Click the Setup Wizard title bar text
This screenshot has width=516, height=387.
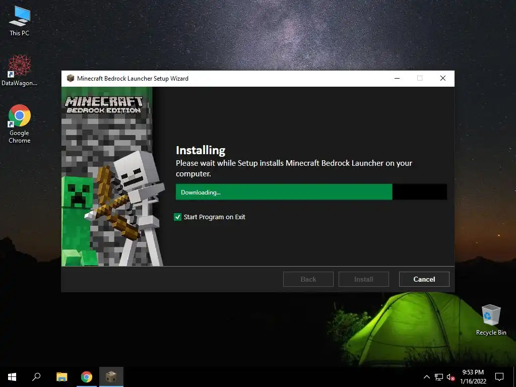(133, 78)
